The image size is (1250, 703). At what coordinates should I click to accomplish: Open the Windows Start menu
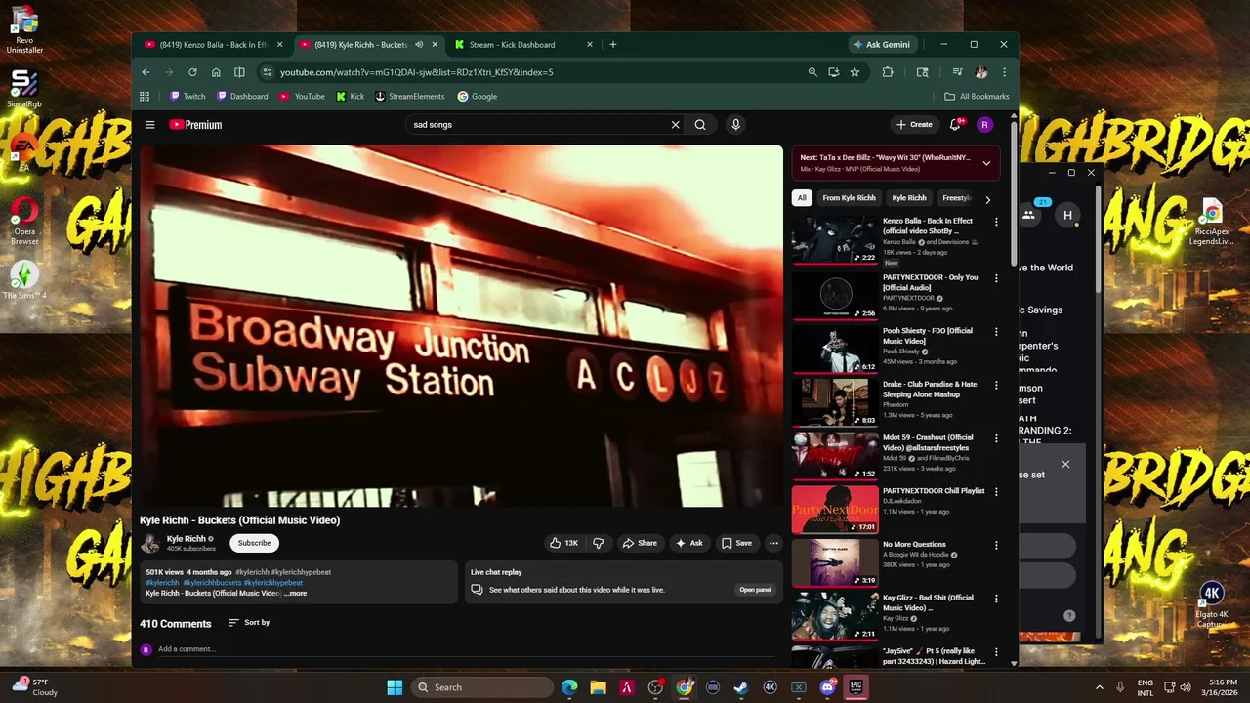(395, 687)
